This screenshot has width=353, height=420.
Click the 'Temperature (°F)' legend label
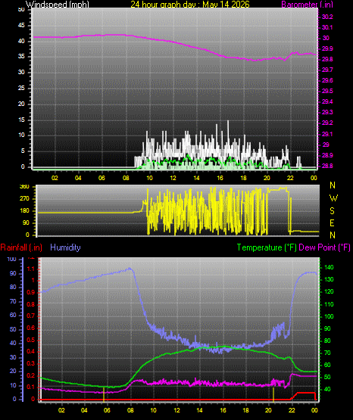(267, 247)
